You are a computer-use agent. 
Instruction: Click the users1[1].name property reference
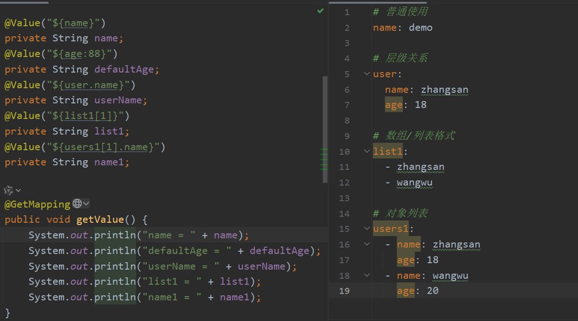[x=106, y=147]
